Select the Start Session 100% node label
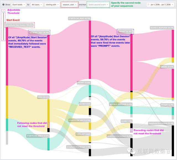 [20, 25]
